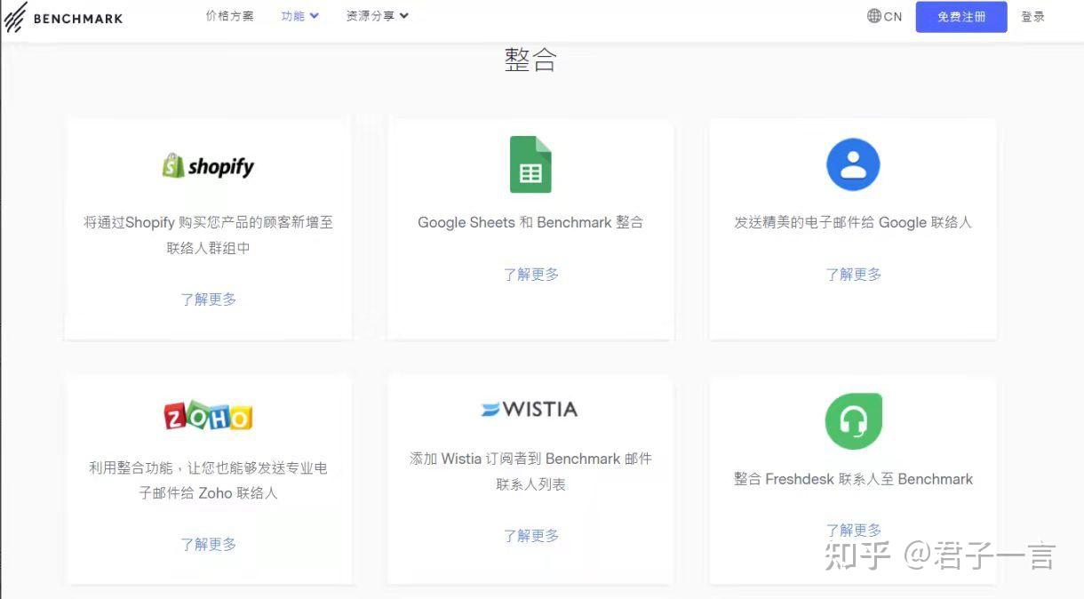The height and width of the screenshot is (599, 1084).
Task: Click the Google Sheets green icon
Action: click(x=530, y=164)
